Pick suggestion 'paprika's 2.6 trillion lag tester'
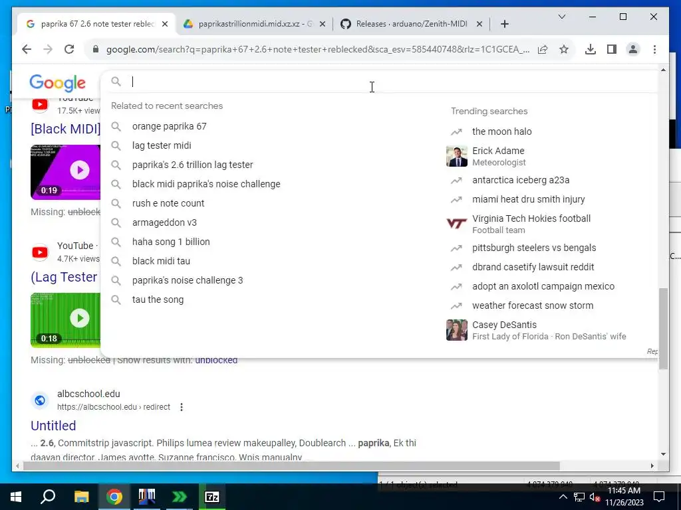 click(192, 165)
